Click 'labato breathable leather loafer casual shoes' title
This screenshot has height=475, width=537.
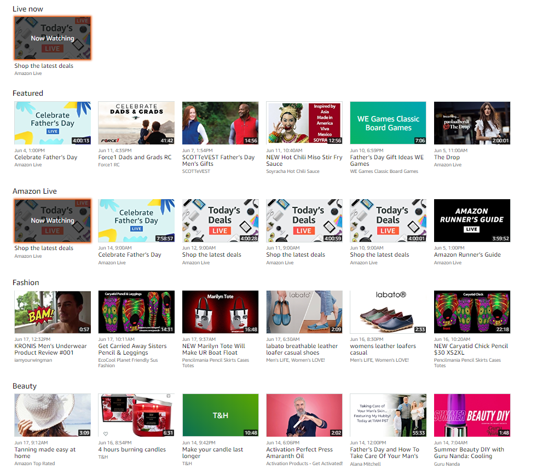302,349
